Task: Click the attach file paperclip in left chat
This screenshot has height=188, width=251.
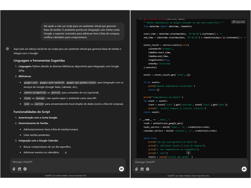Action: [14, 169]
